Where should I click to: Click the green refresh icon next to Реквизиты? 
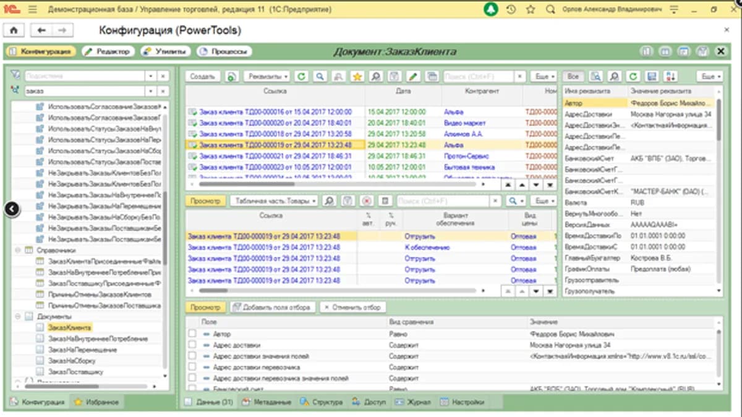point(301,77)
